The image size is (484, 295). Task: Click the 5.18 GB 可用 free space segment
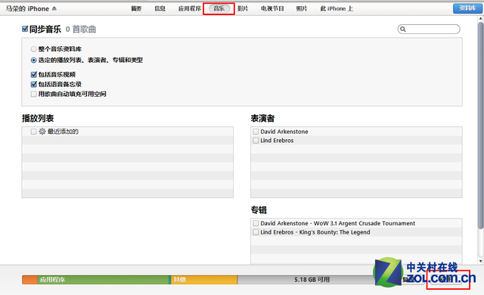pos(312,280)
